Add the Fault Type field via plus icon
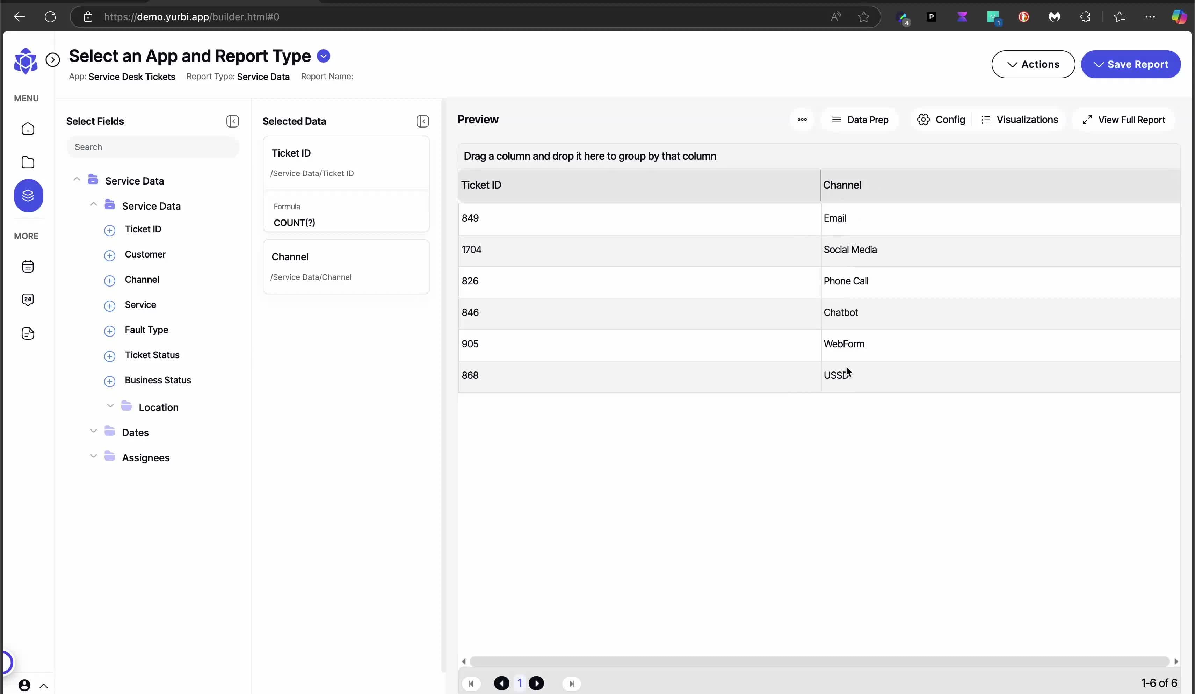This screenshot has height=694, width=1195. pos(110,331)
